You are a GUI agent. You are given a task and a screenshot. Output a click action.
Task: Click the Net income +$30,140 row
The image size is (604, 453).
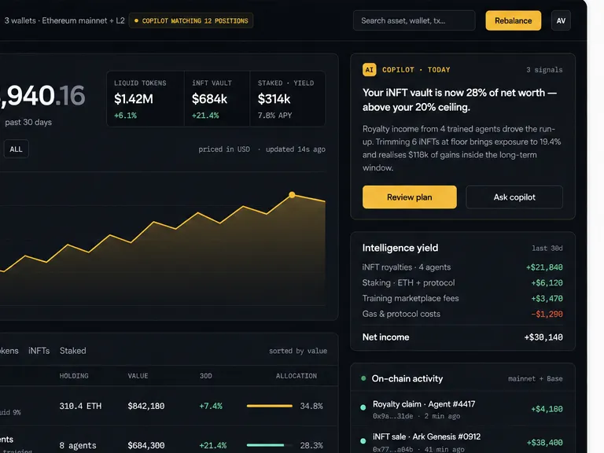(x=462, y=337)
